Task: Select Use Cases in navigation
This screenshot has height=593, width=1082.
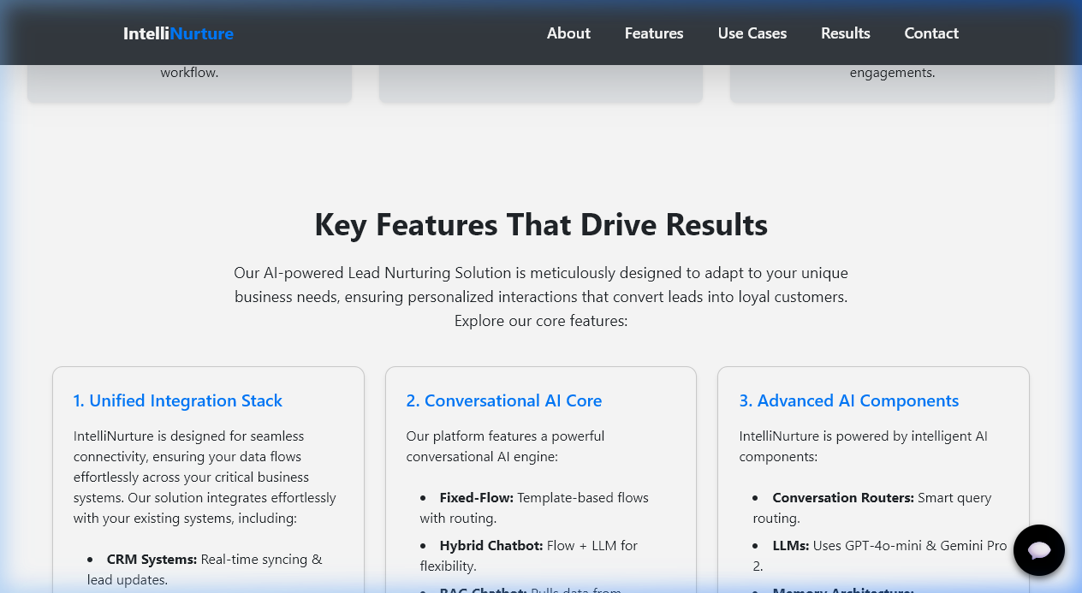Action: pos(752,33)
